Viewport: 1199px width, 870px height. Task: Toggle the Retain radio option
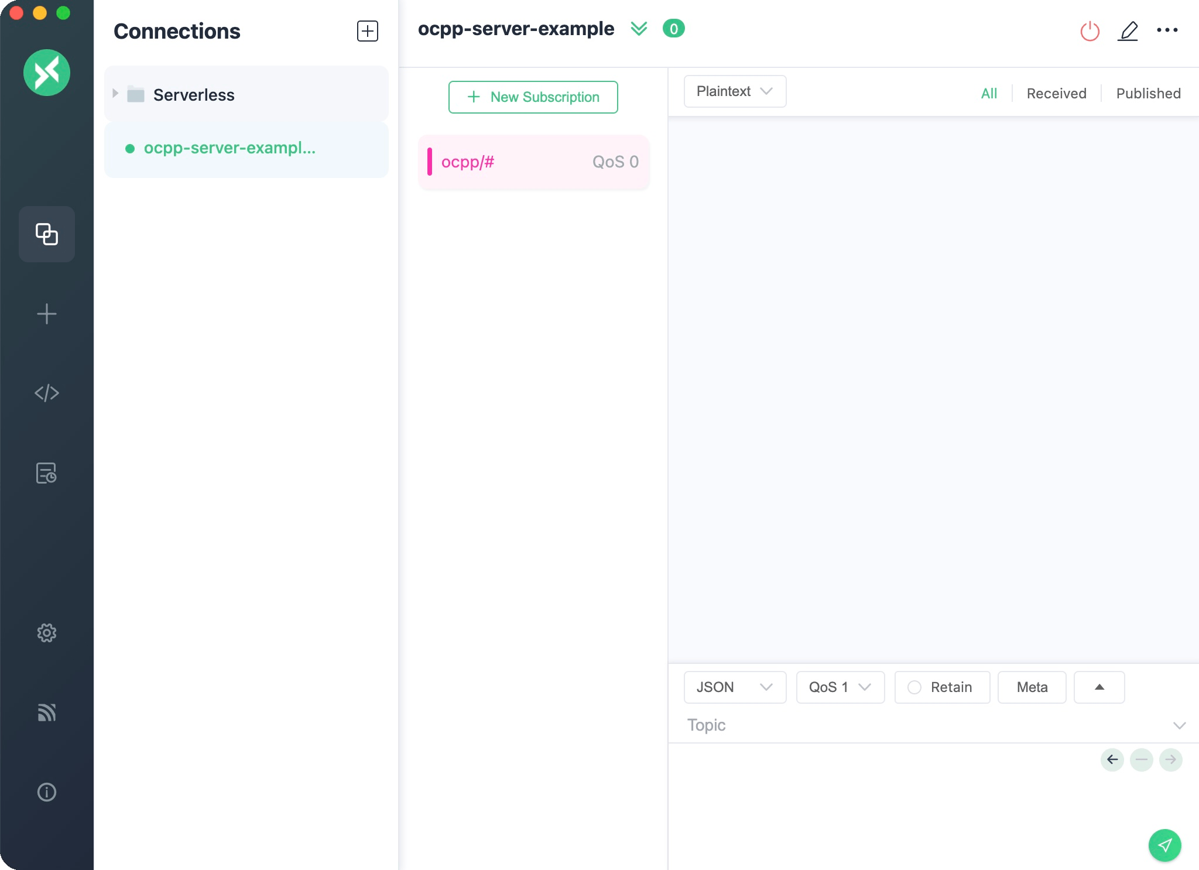914,687
